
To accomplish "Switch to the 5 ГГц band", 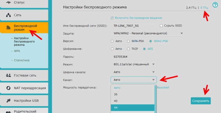I will (x=204, y=8).
